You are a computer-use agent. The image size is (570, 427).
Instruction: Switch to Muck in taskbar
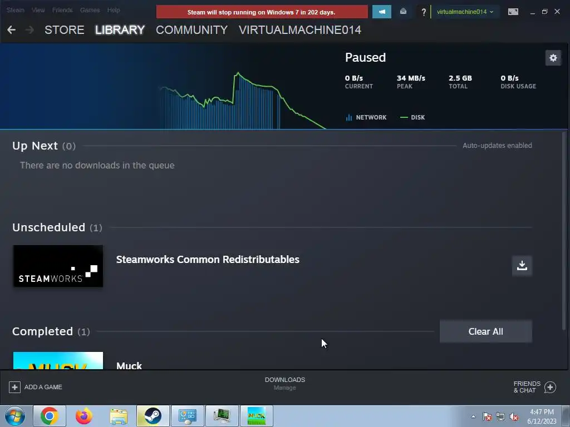(257, 416)
